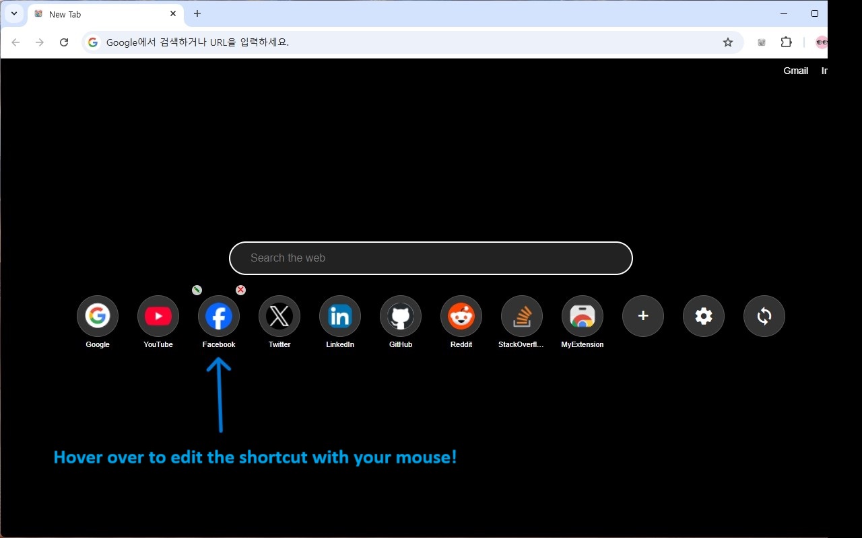Reload the page
This screenshot has height=538, width=862.
[64, 42]
